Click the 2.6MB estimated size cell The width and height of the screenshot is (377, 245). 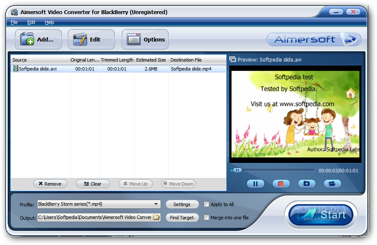coord(151,69)
